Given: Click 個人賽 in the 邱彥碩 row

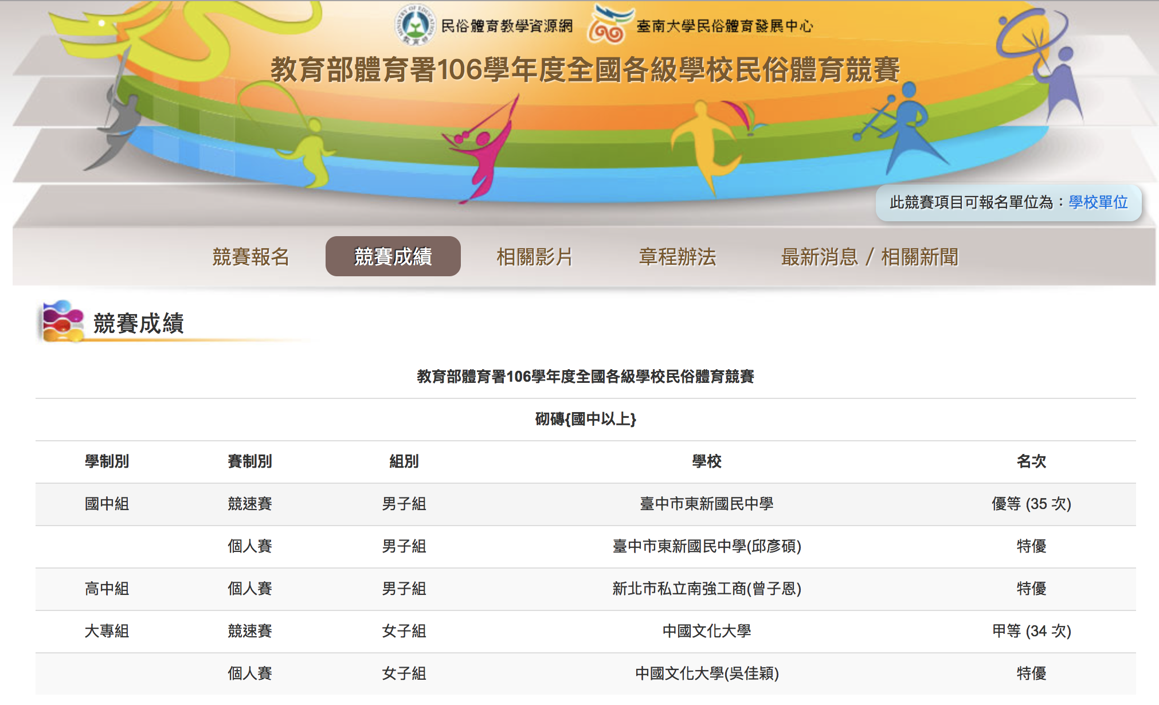Looking at the screenshot, I should point(249,546).
